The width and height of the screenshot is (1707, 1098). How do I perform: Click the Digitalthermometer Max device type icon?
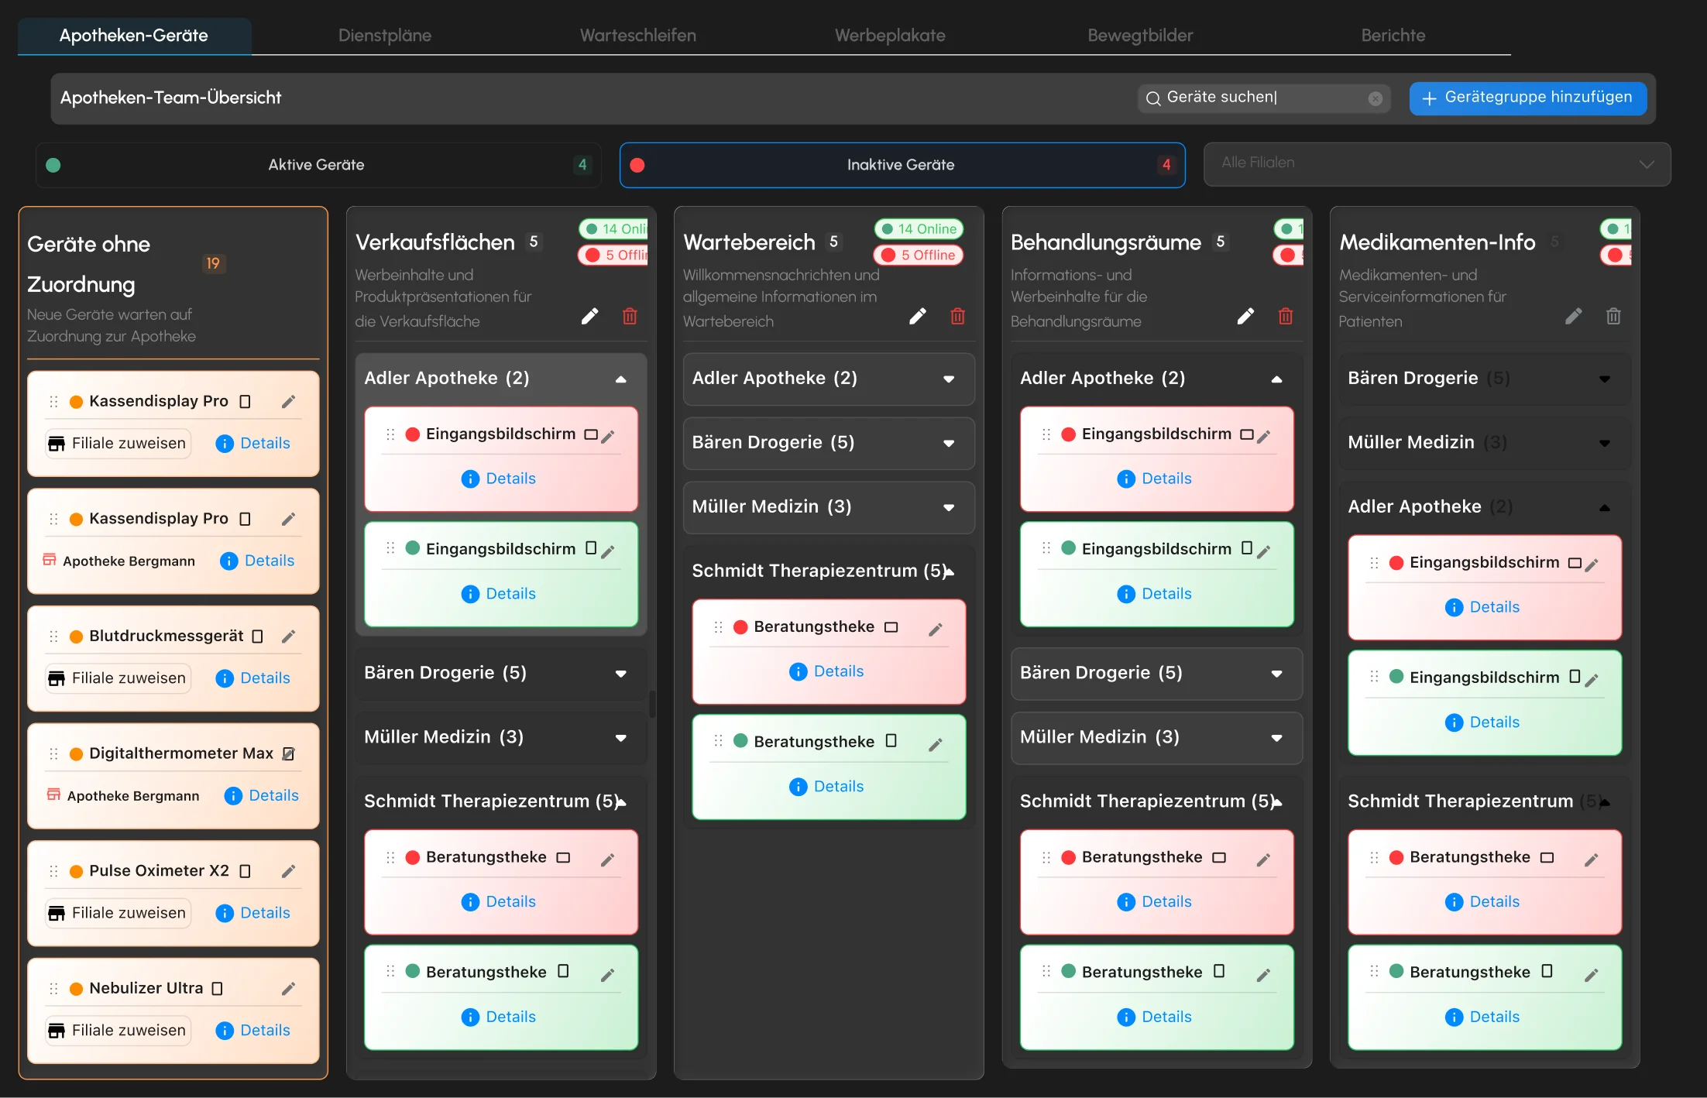point(288,753)
